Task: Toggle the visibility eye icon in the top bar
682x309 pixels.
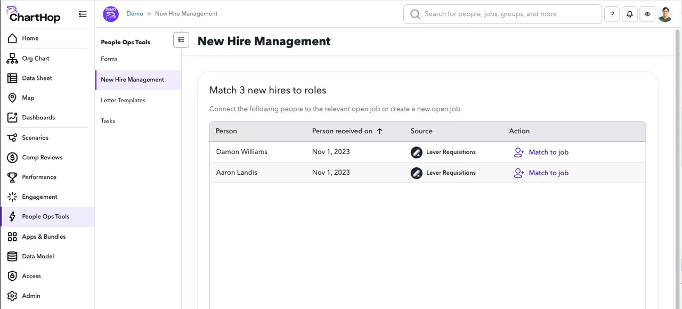Action: click(x=647, y=14)
